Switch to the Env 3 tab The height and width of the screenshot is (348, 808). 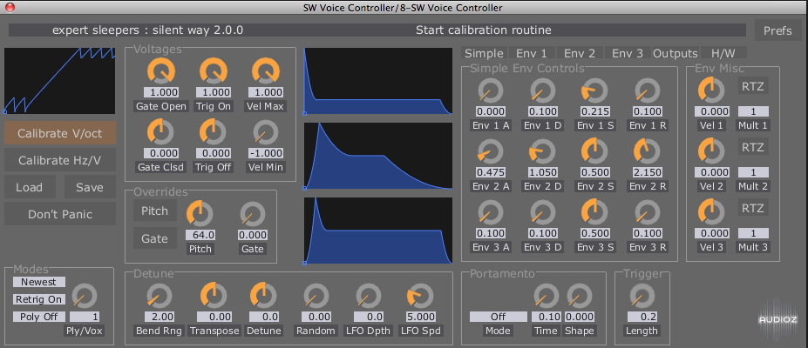(628, 53)
